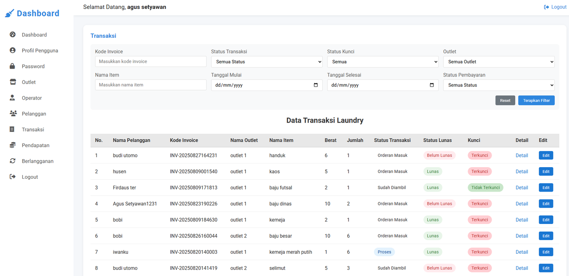Open calendar picker icon for Tanggal Mulai
This screenshot has height=276, width=569.
tap(316, 85)
